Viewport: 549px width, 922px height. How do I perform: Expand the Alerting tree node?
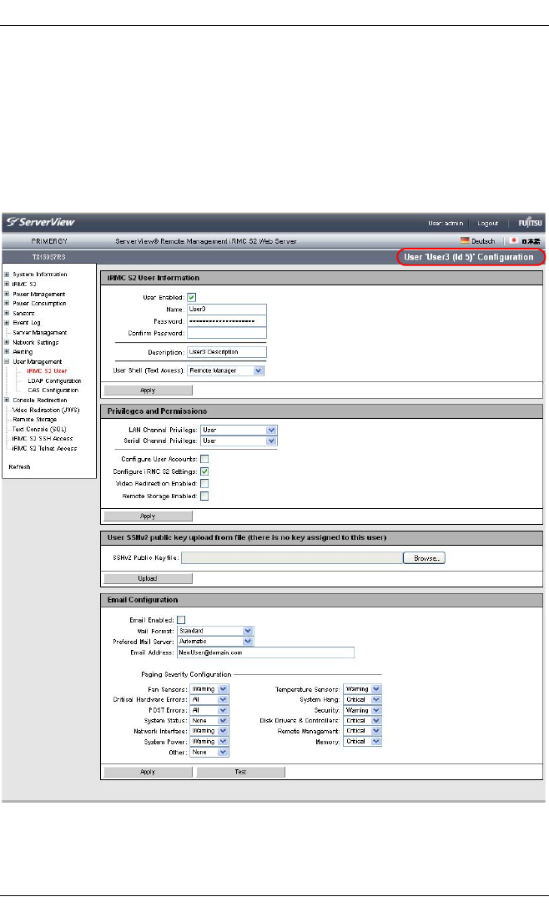(x=7, y=351)
